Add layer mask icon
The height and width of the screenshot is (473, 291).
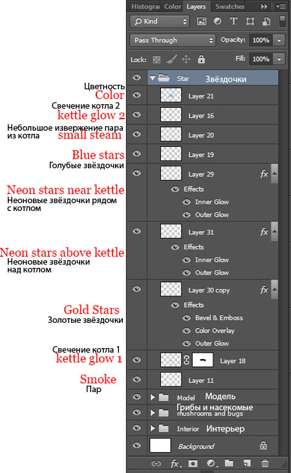pos(193,463)
